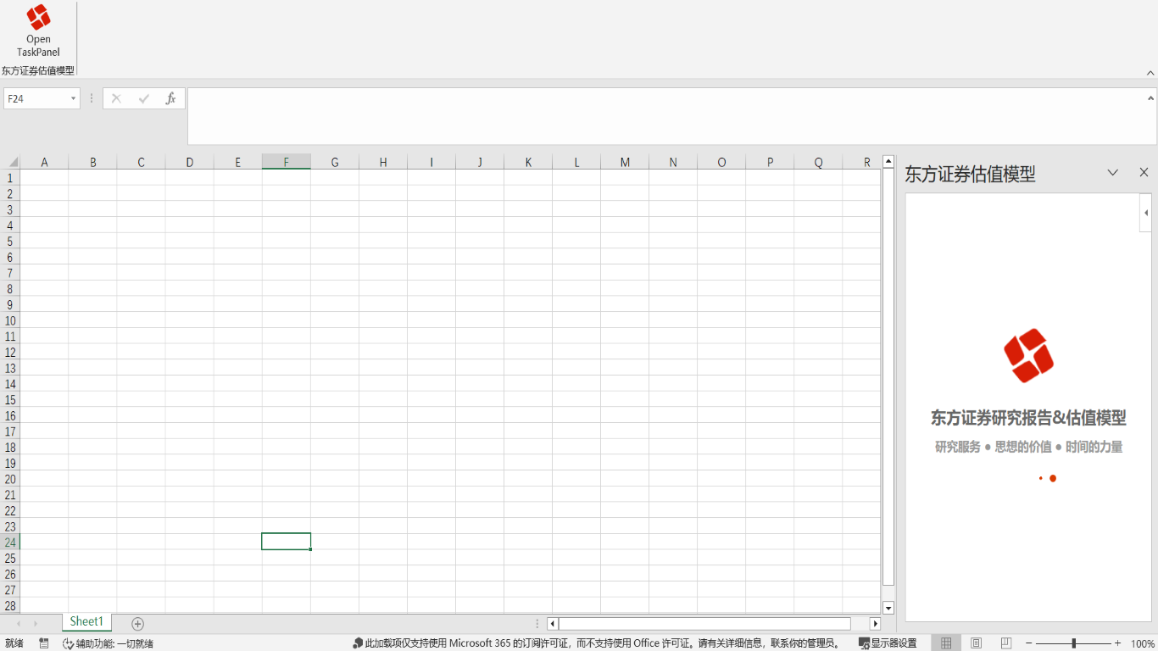This screenshot has width=1158, height=651.
Task: Add a new sheet with the plus icon
Action: click(x=138, y=624)
